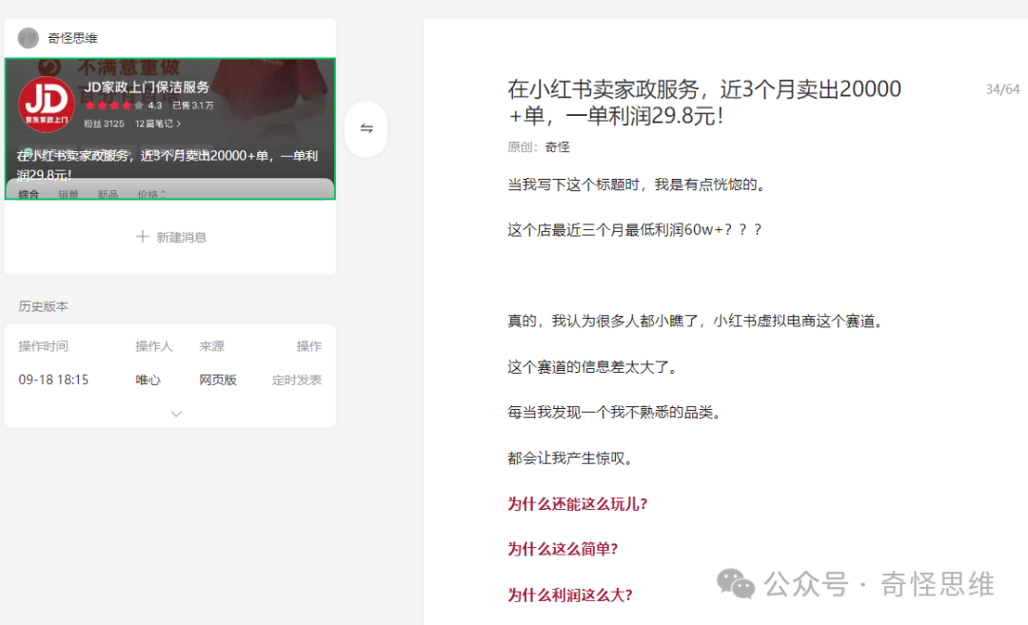Click the 操作 column header
This screenshot has width=1028, height=625.
[x=308, y=346]
